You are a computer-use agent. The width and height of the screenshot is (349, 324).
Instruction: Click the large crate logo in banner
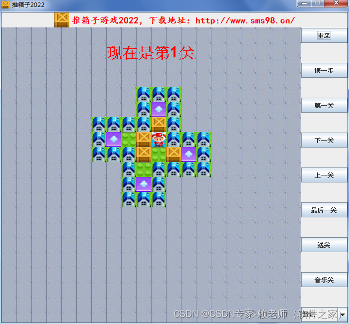tap(62, 20)
